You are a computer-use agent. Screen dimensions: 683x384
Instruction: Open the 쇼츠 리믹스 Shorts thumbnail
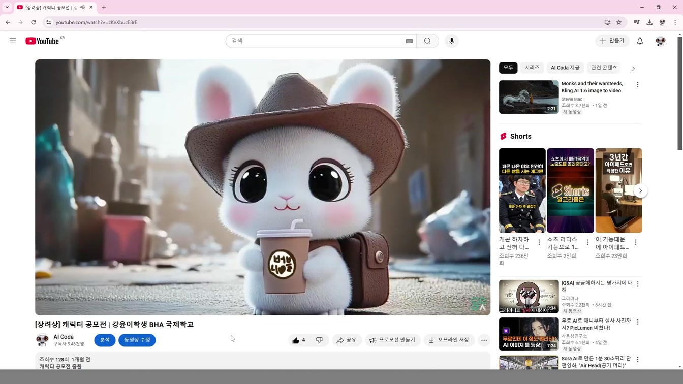point(570,190)
